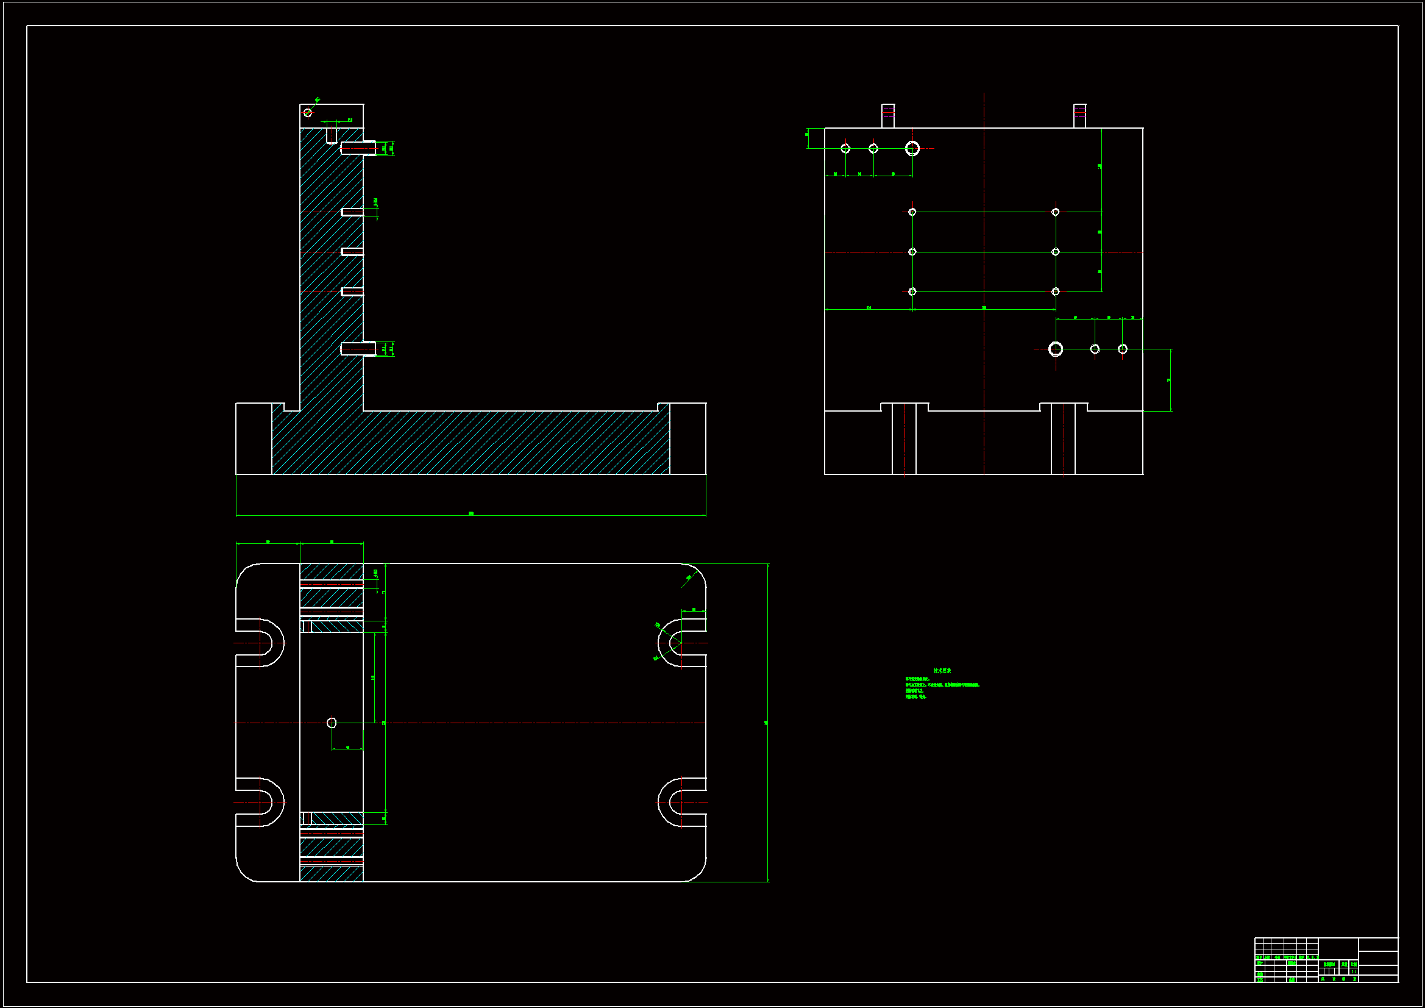Click the 技术要求 technical notes heading
1425x1008 pixels.
[x=942, y=671]
